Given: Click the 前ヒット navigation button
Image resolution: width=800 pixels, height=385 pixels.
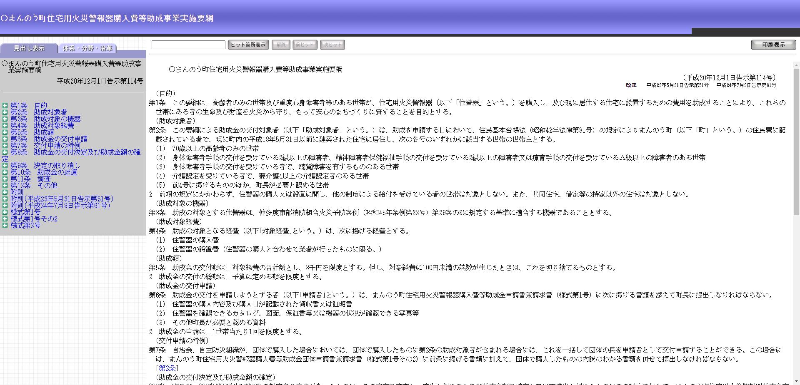Looking at the screenshot, I should [x=305, y=45].
